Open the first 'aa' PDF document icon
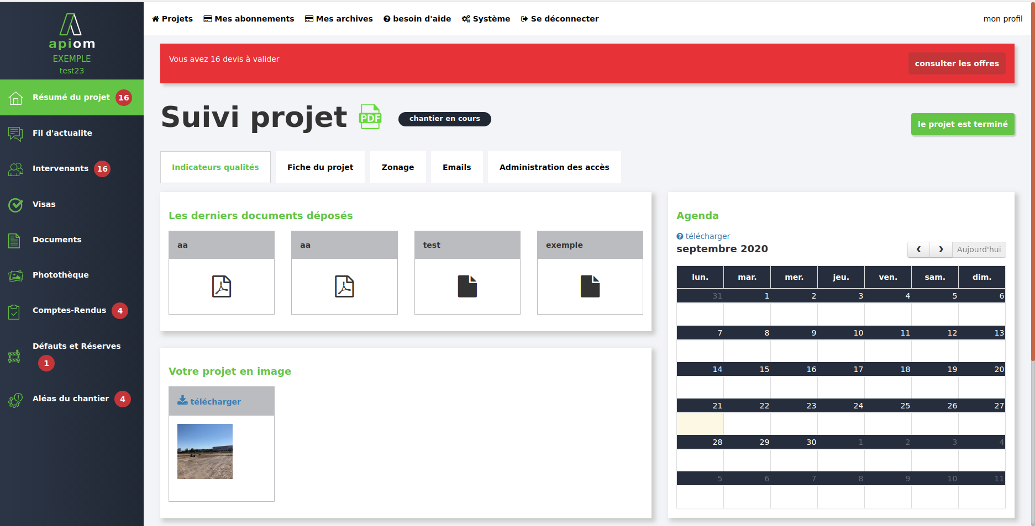Viewport: 1035px width, 526px height. click(222, 286)
